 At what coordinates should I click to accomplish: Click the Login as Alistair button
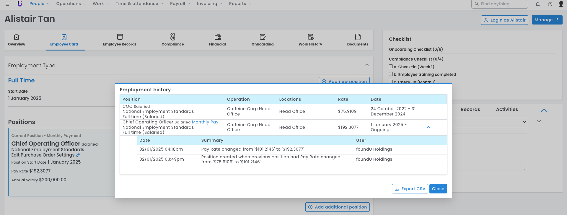(x=504, y=20)
